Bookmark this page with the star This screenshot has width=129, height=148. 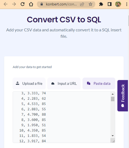point(90,4)
